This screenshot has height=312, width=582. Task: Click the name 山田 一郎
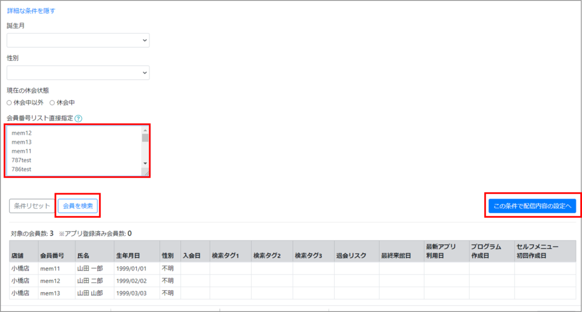tap(90, 269)
